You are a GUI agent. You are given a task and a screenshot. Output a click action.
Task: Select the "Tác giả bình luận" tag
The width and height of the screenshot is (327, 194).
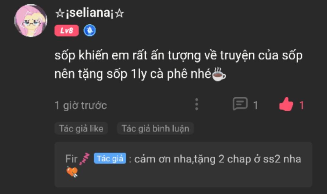click(x=155, y=128)
